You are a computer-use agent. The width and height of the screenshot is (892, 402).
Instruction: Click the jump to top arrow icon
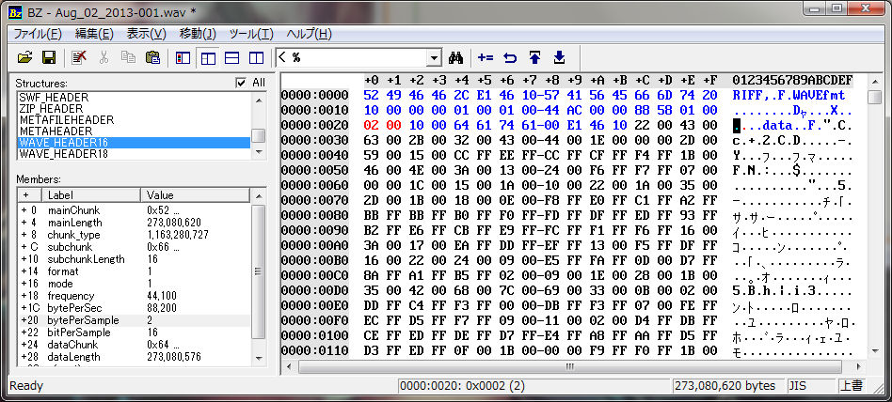(x=534, y=57)
